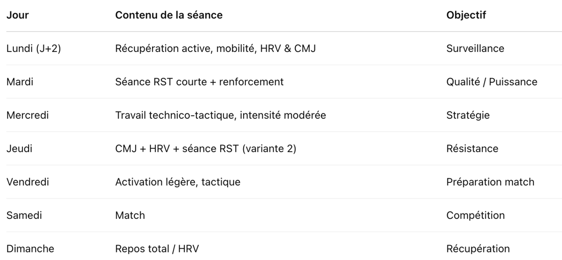Select the 'Stratégie' objective cell
Viewport: 562px width, 260px height.
pos(468,115)
